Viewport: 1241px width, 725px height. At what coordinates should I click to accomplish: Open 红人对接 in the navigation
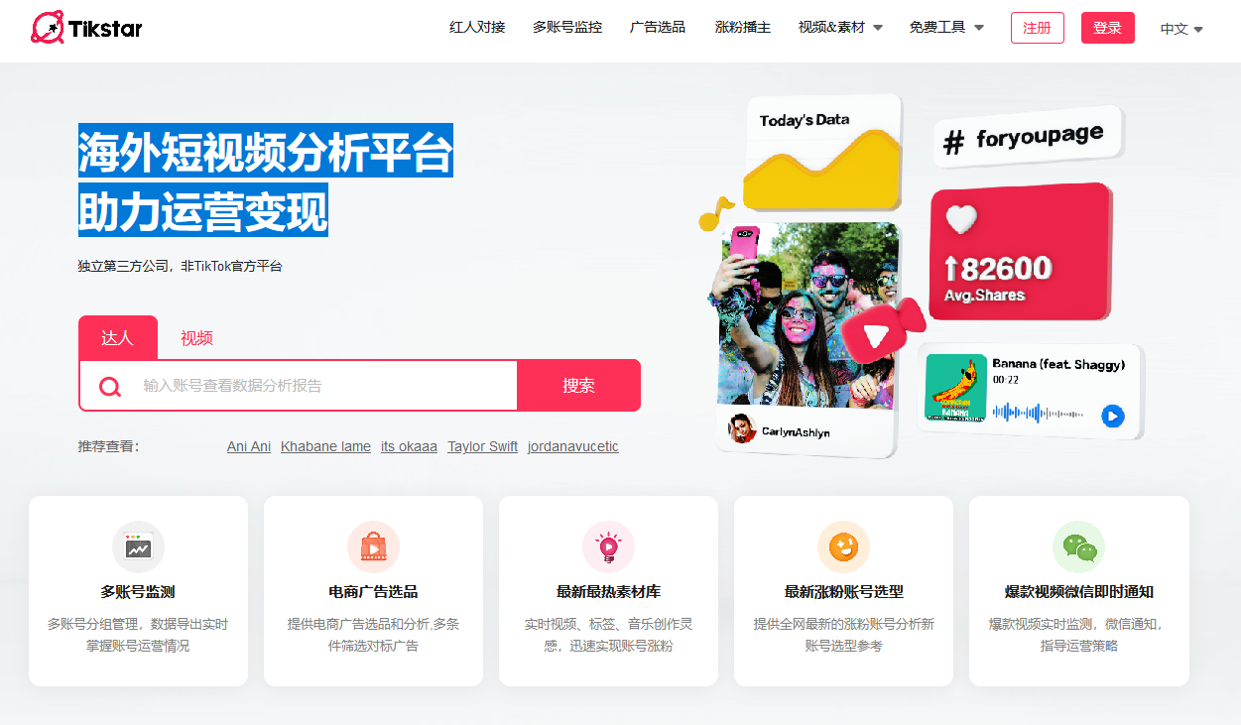coord(477,27)
